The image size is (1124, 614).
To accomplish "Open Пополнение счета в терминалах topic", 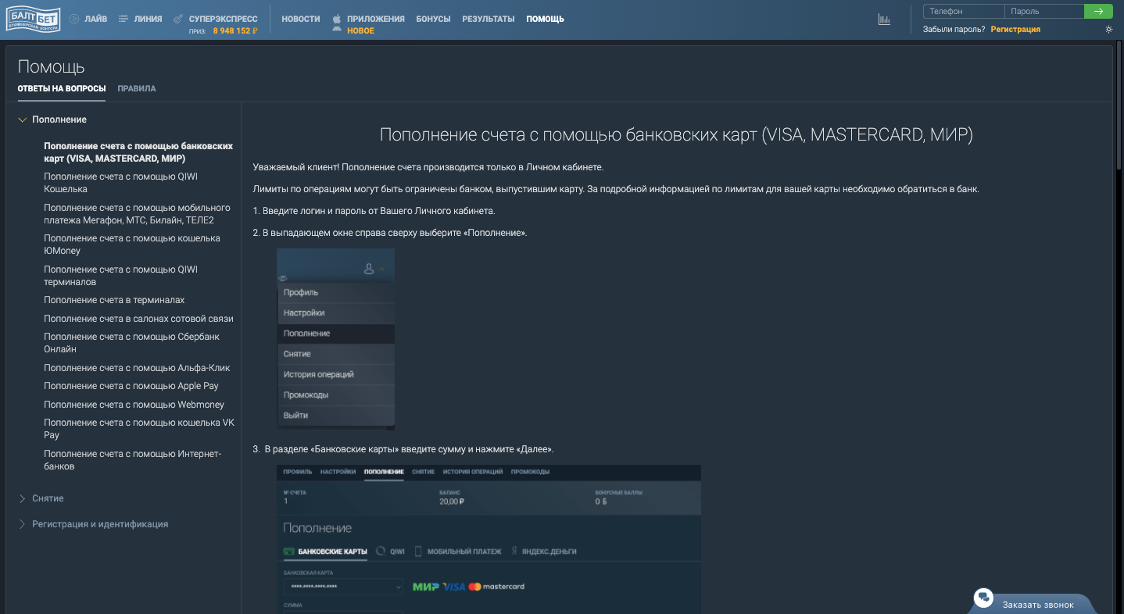I will click(x=114, y=300).
